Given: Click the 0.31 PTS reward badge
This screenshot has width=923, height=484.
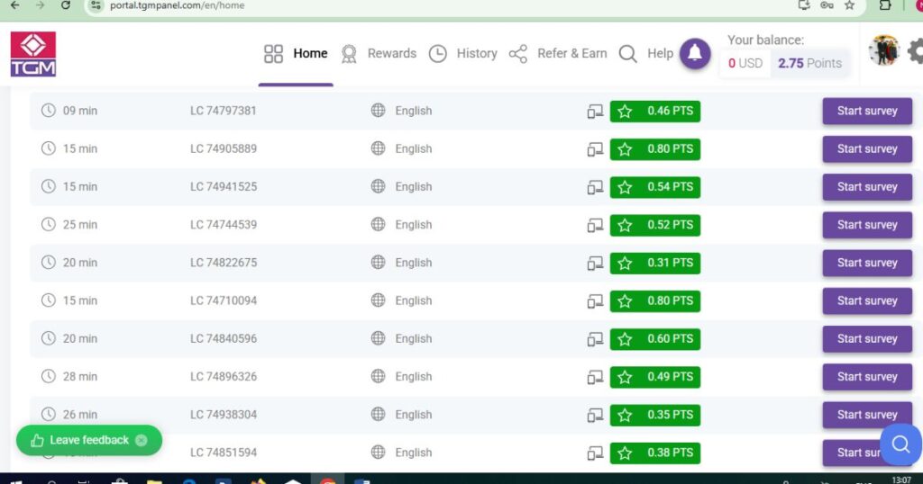Looking at the screenshot, I should pos(655,264).
